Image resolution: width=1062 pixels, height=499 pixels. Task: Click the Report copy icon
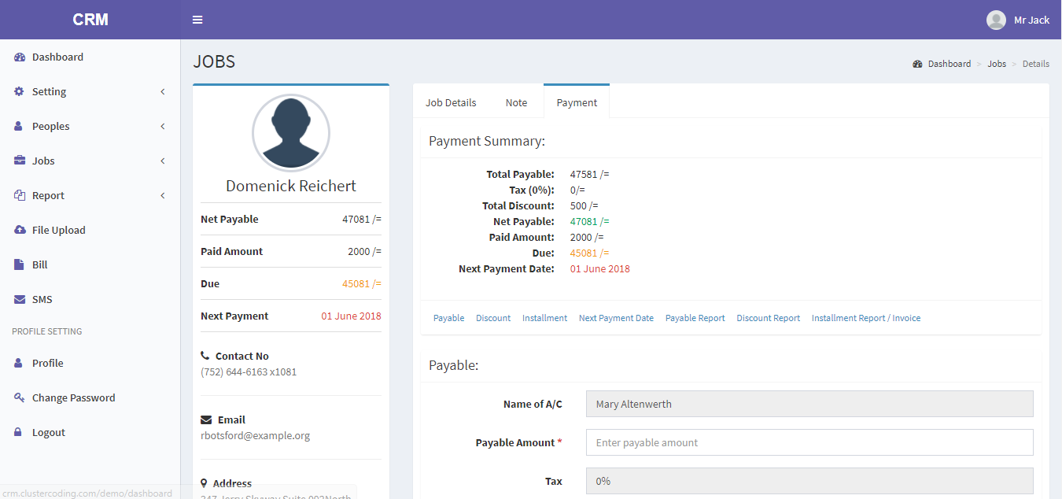20,196
